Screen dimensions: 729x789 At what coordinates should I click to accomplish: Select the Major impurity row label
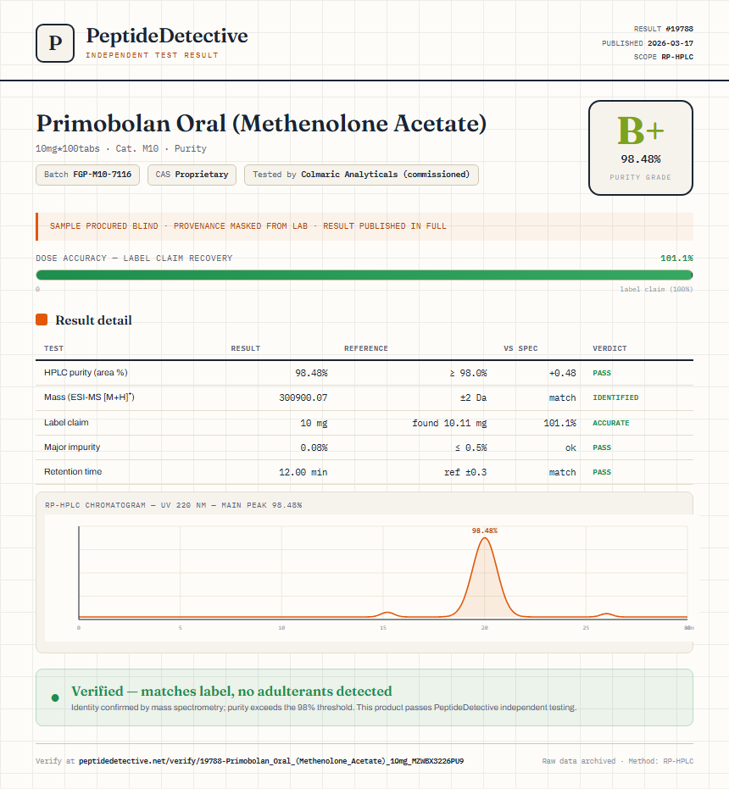72,447
